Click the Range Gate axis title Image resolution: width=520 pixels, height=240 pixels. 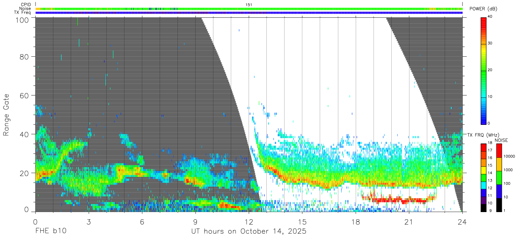[x=6, y=115]
